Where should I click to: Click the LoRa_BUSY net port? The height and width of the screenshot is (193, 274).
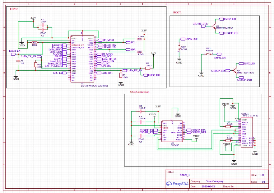[58, 49]
